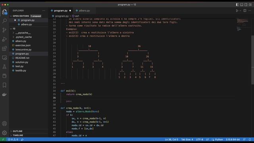Open isrecursive.py in the file tree
Screen dimensions: 254x143
coord(23,50)
